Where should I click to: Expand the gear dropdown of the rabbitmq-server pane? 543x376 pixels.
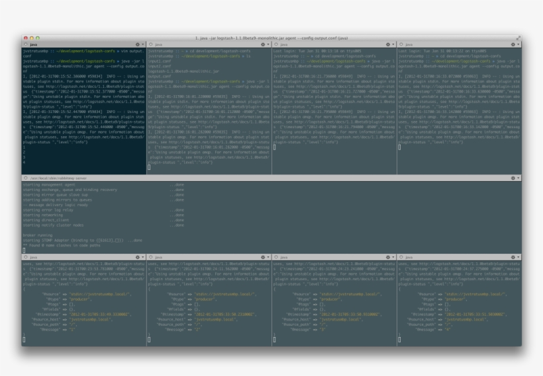(513, 178)
